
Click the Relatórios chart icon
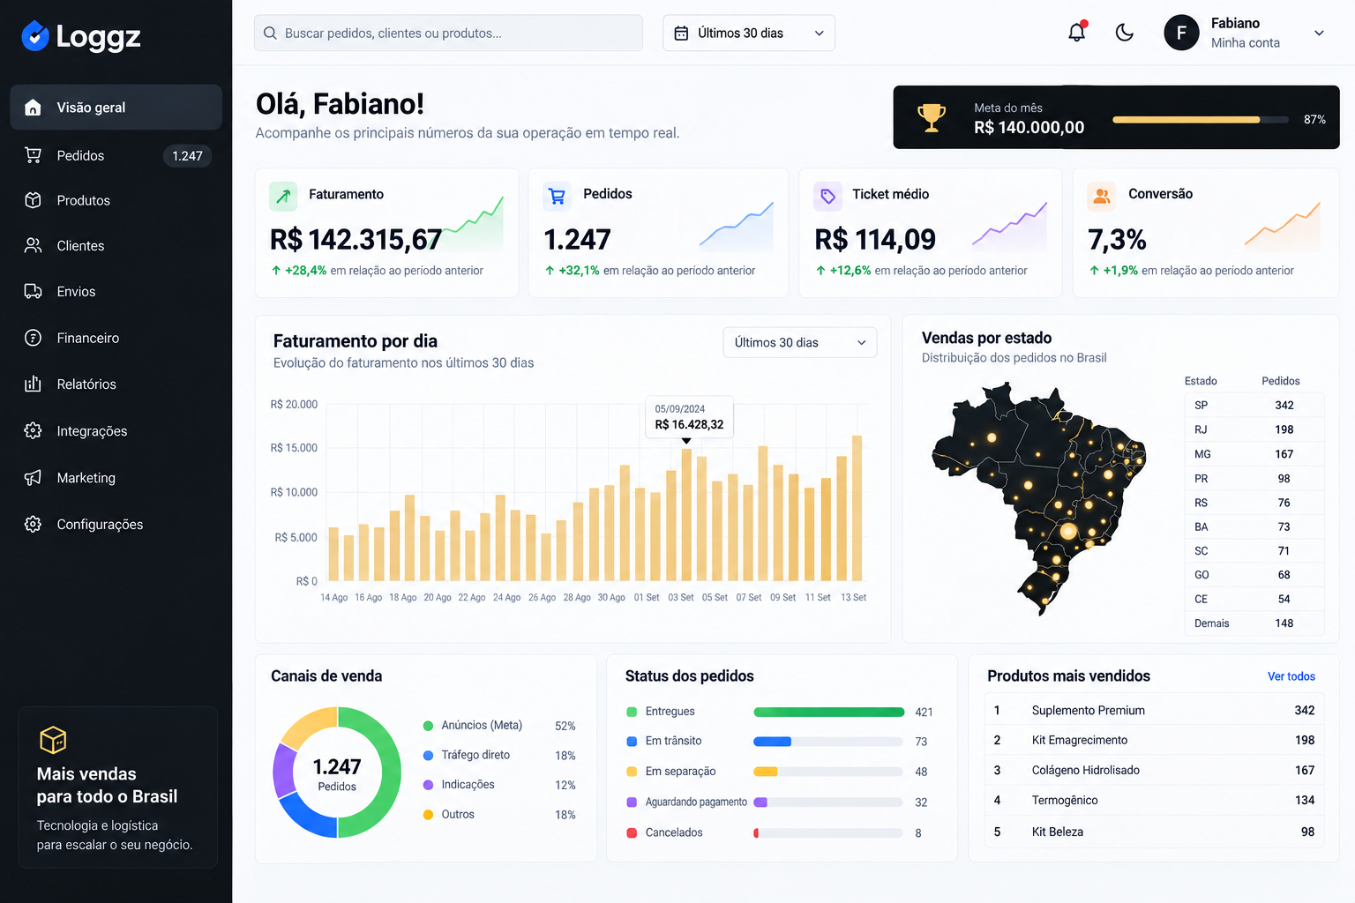(x=33, y=384)
